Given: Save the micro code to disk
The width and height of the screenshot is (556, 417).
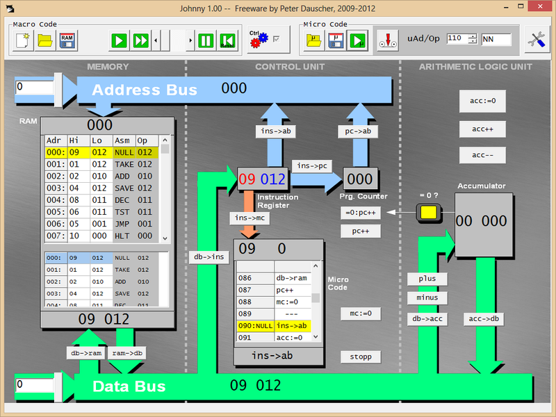Looking at the screenshot, I should click(x=336, y=40).
